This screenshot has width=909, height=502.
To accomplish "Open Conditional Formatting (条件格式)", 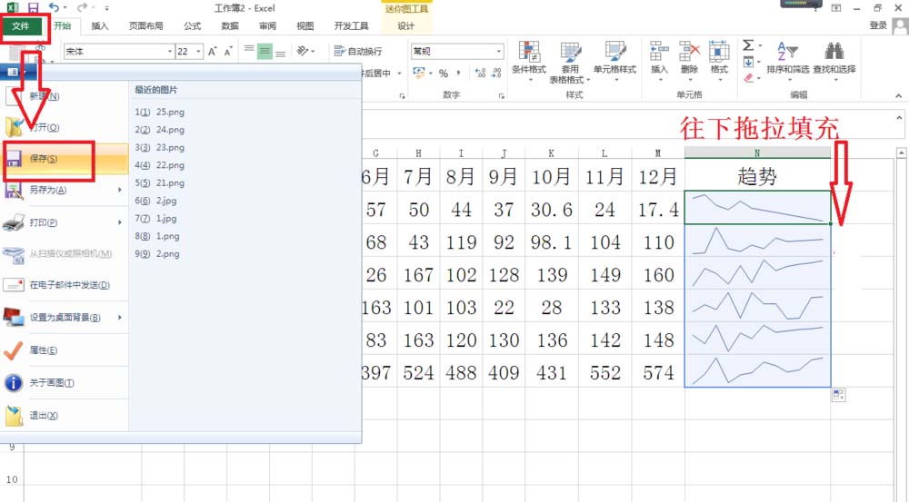I will pyautogui.click(x=529, y=62).
